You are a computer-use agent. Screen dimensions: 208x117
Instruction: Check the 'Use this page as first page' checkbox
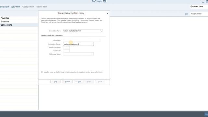point(42,72)
